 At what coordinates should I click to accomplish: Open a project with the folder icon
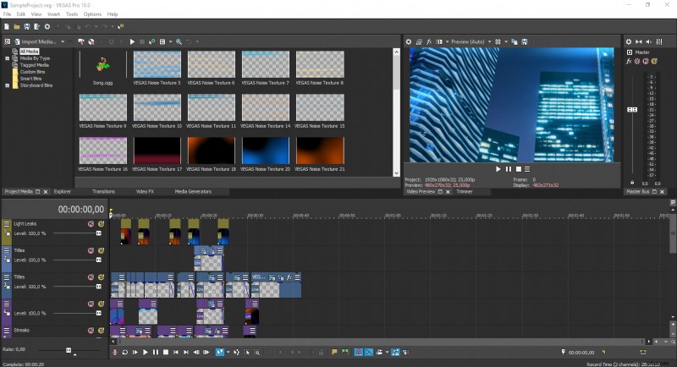[16, 27]
